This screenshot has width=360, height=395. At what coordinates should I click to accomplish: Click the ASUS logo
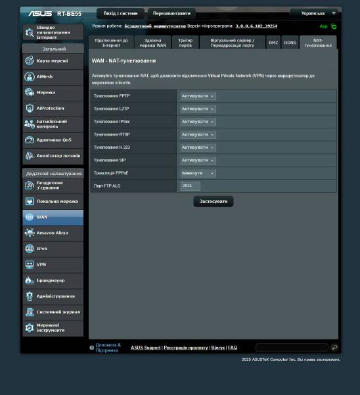pos(40,13)
